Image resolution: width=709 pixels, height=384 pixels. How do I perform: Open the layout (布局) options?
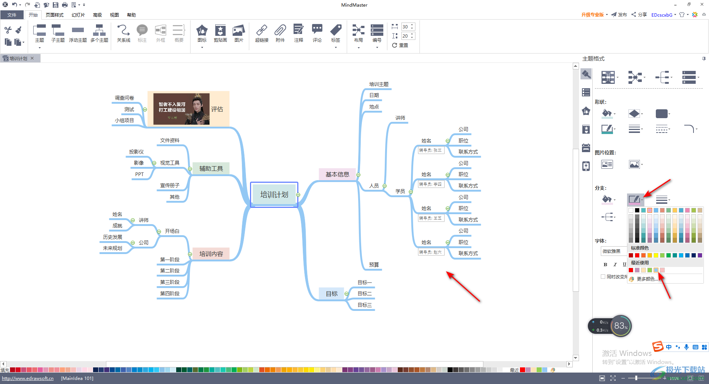pos(358,34)
